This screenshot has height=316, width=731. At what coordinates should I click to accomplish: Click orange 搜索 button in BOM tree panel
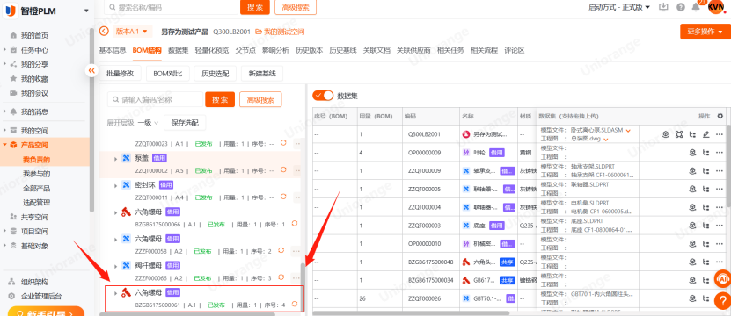point(220,99)
